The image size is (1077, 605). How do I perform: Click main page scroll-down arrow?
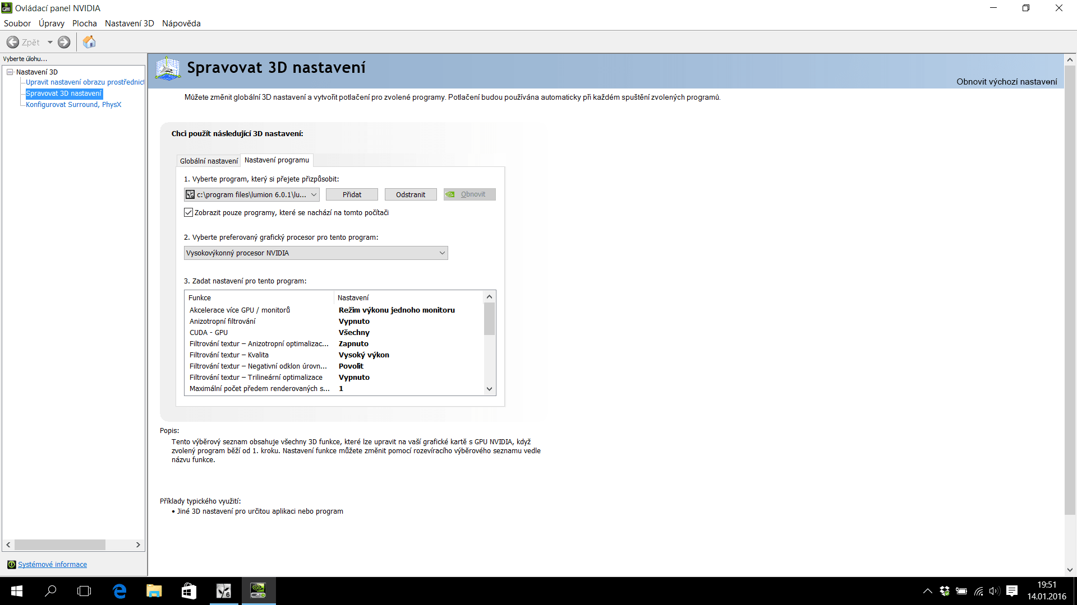pyautogui.click(x=1070, y=570)
